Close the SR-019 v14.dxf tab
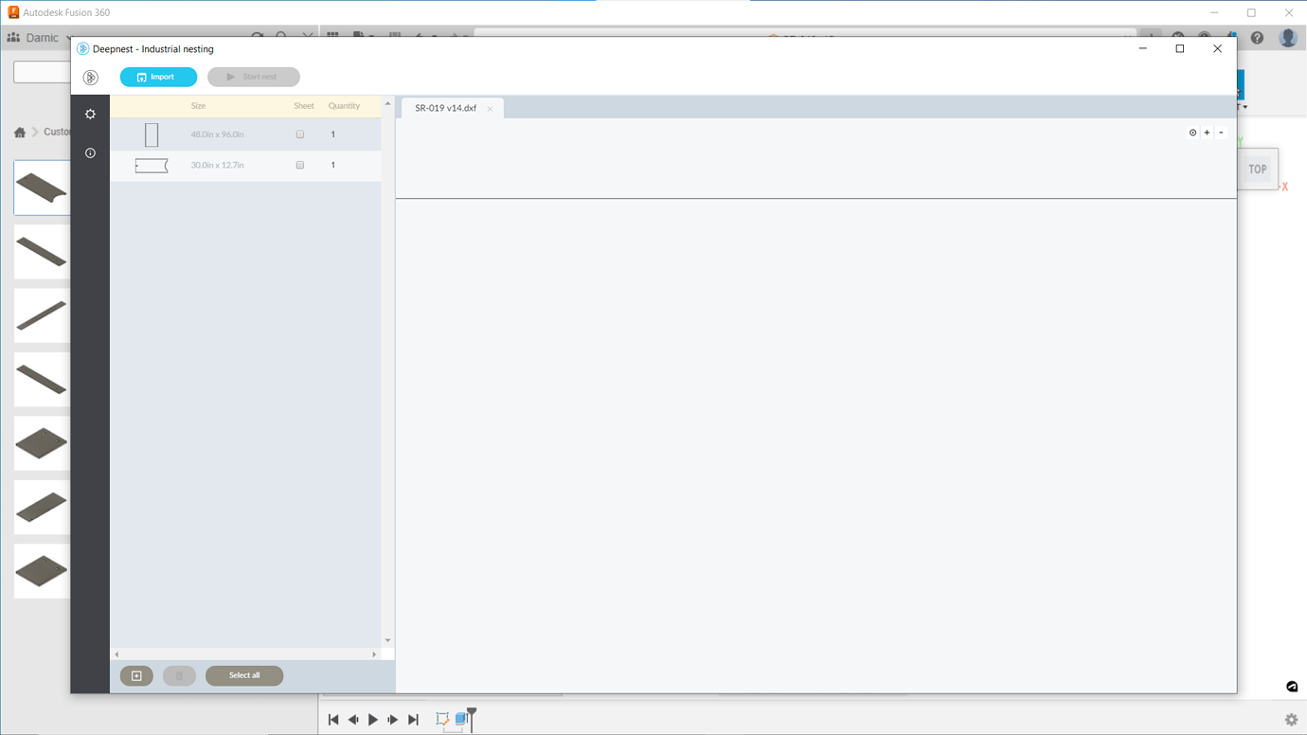The image size is (1307, 735). pyautogui.click(x=490, y=108)
